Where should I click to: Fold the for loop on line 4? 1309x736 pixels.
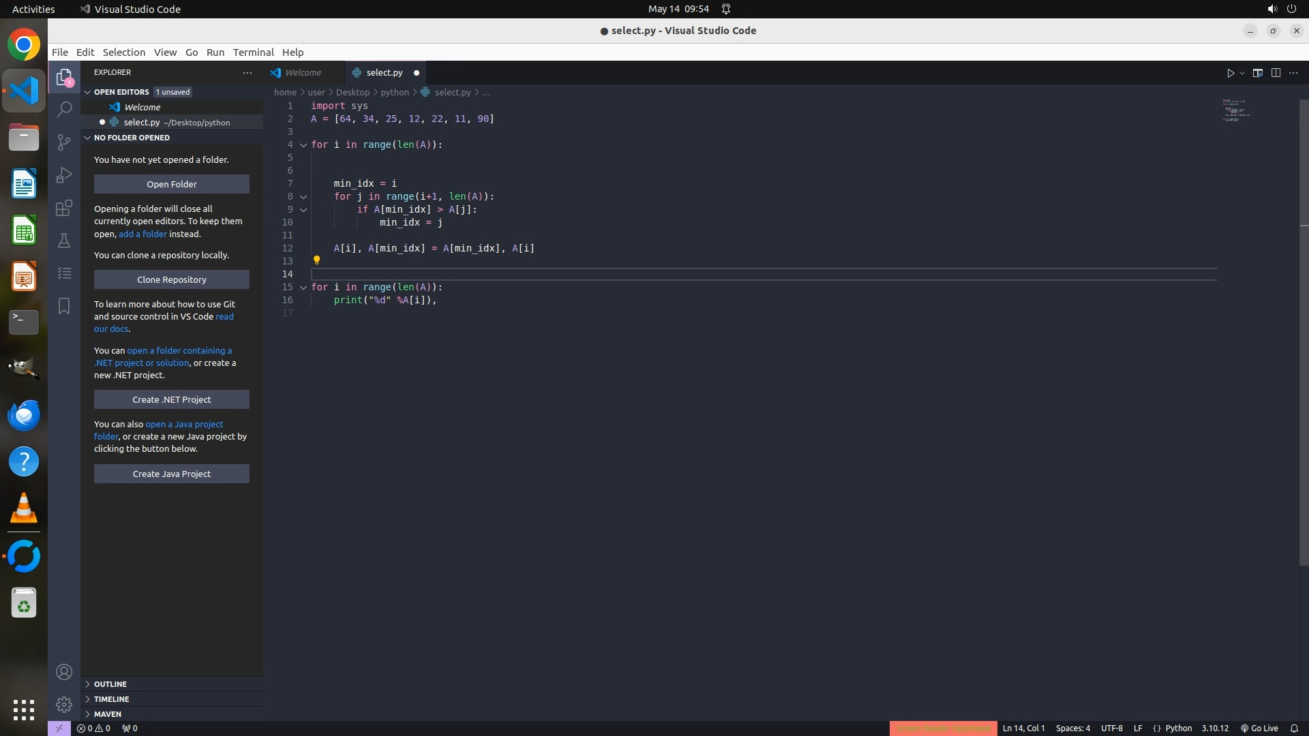(x=303, y=145)
